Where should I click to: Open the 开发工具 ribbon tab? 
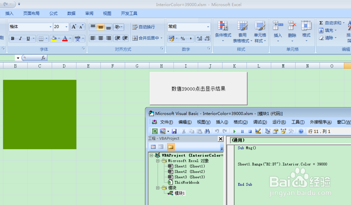pos(129,13)
